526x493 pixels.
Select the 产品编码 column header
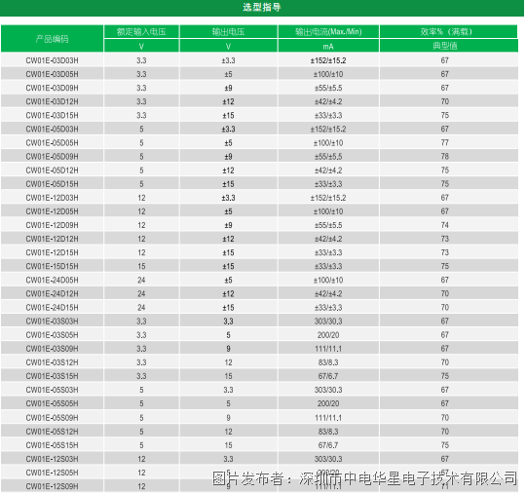pyautogui.click(x=52, y=39)
